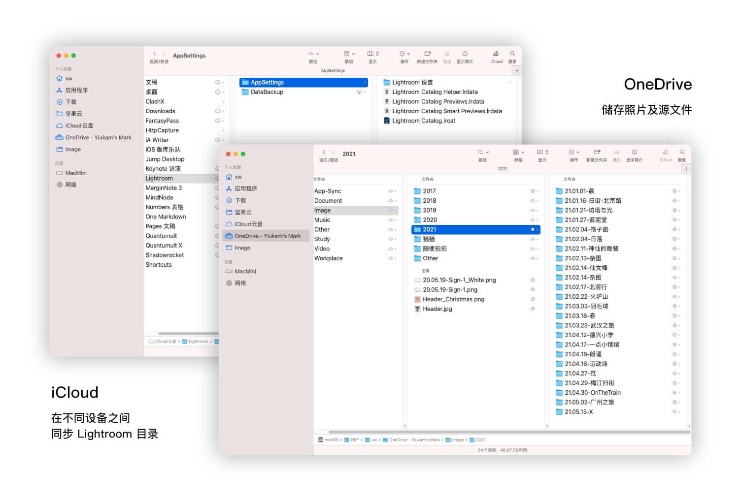The width and height of the screenshot is (741, 501).
Task: Select the Header_Christmas.png file
Action: 453,299
